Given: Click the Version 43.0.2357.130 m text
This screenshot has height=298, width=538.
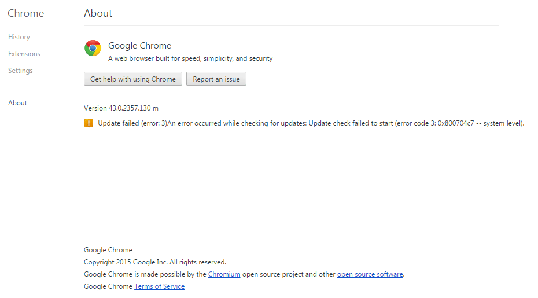Looking at the screenshot, I should (x=121, y=108).
